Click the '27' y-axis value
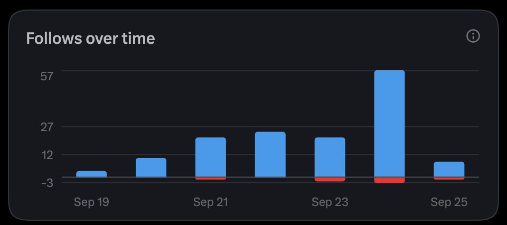Viewport: 507px width, 225px height. click(46, 127)
